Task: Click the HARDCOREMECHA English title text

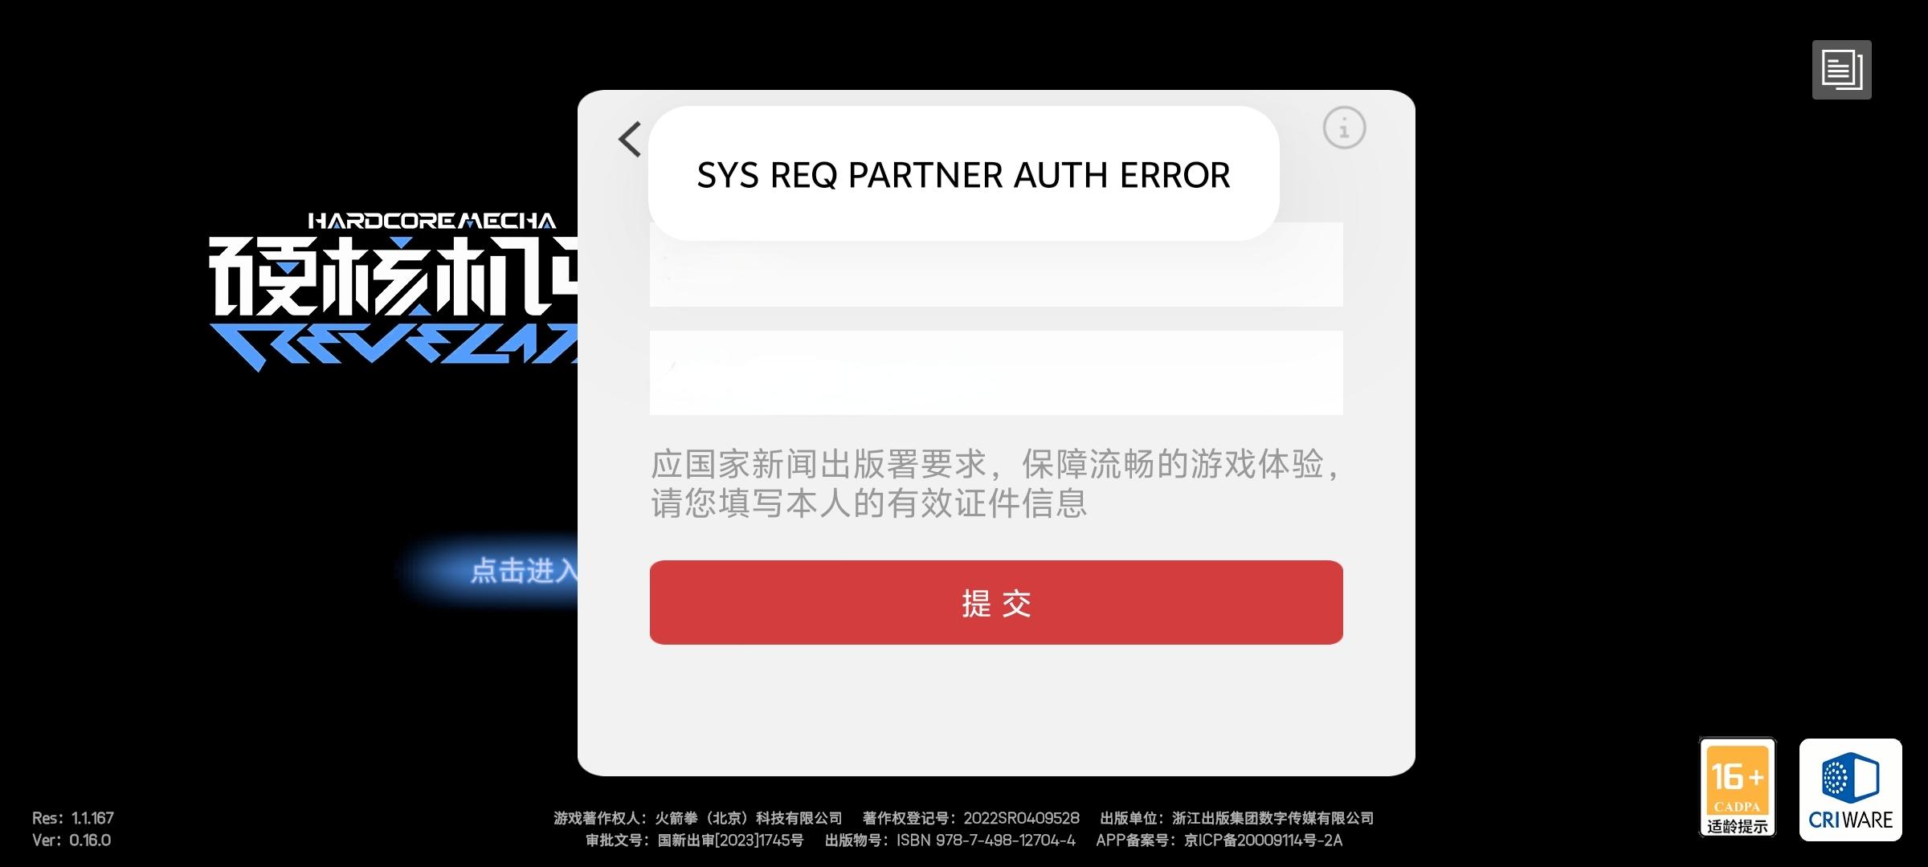Action: [x=432, y=221]
